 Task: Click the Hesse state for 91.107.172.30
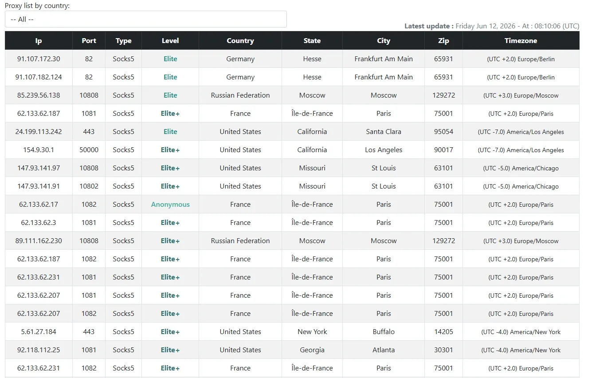tap(312, 59)
